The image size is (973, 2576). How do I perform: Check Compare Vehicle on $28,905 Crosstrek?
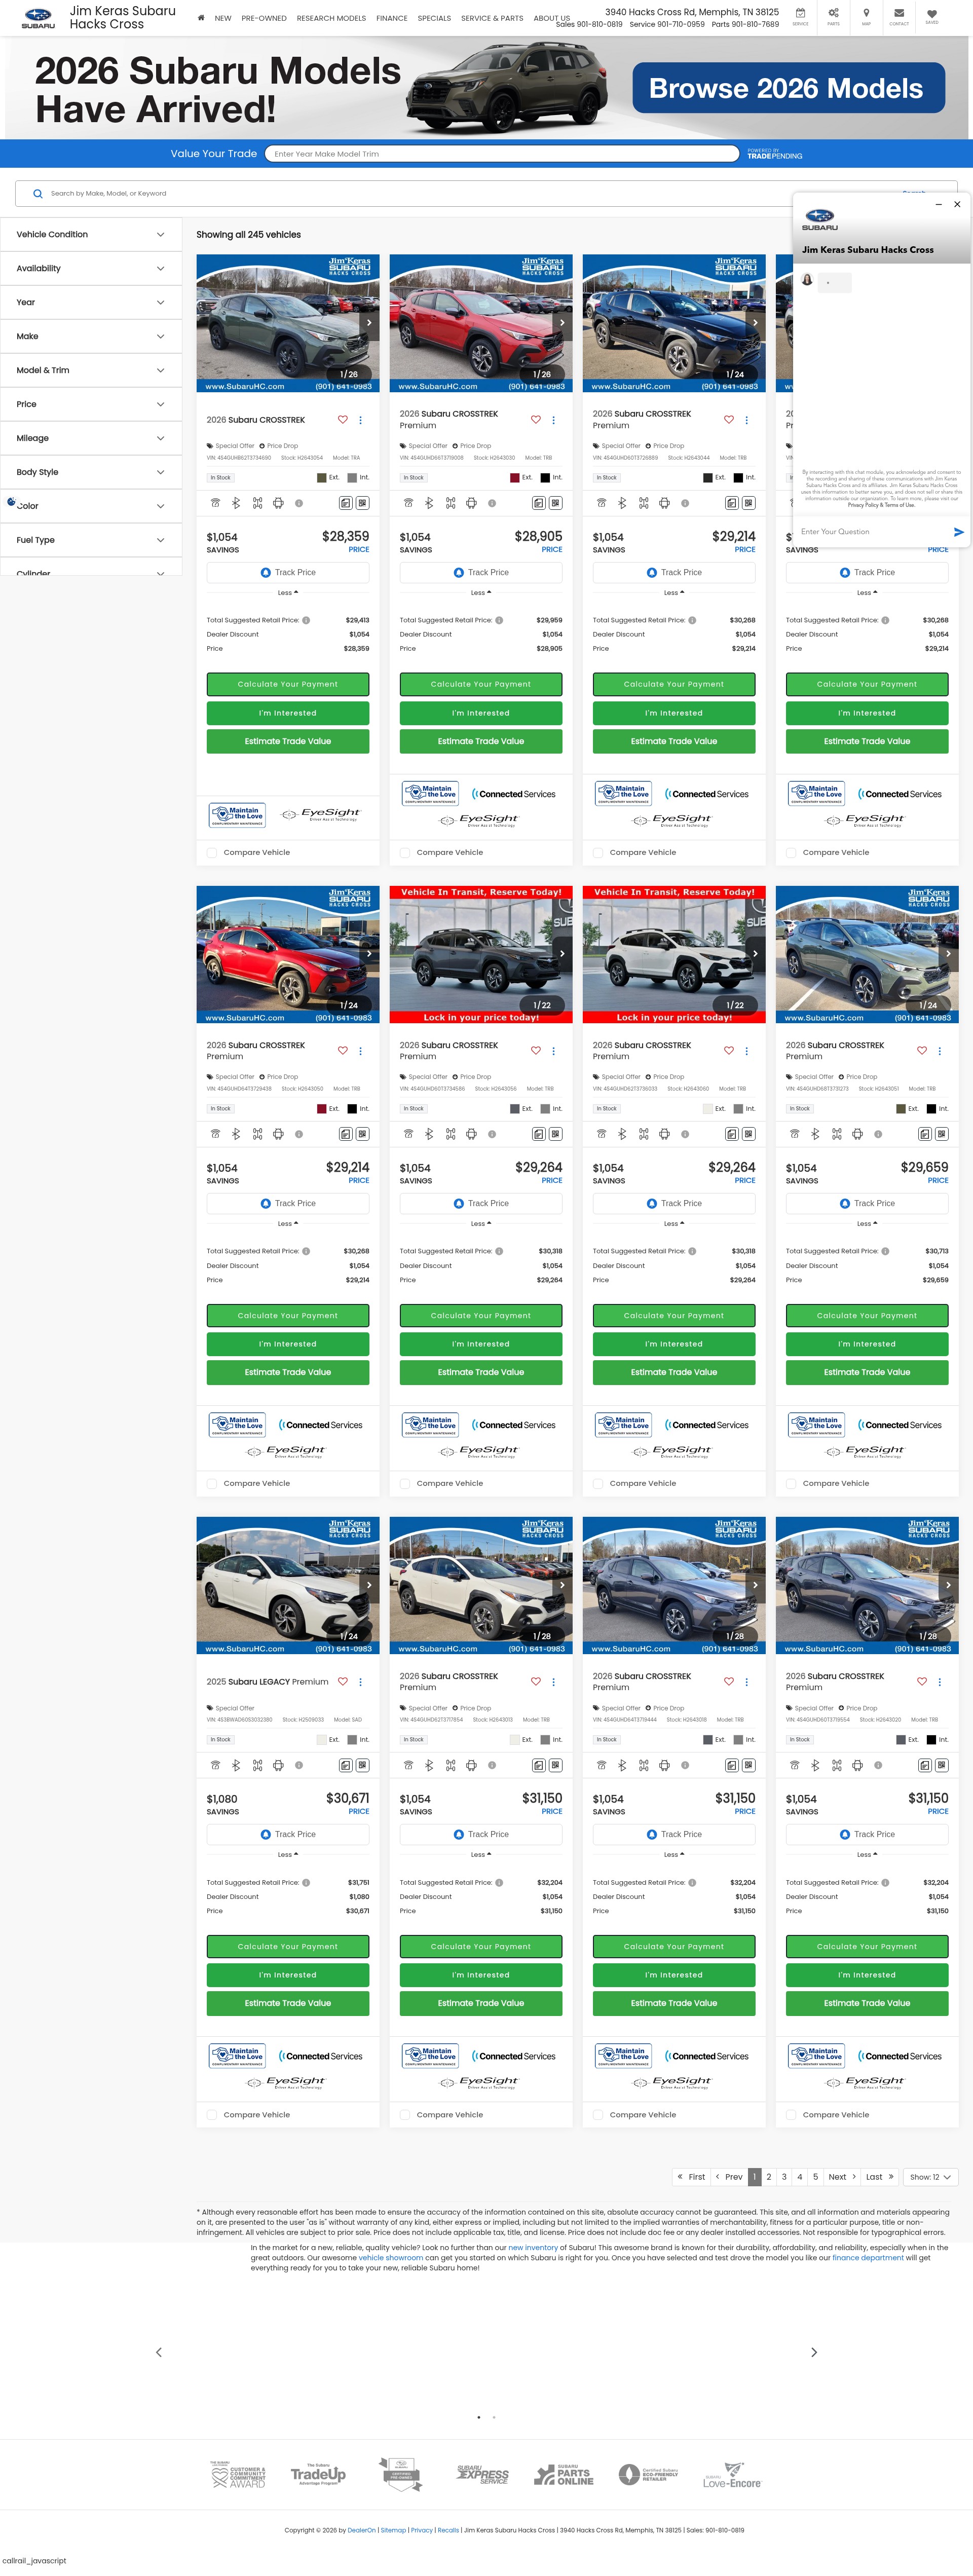click(x=405, y=853)
